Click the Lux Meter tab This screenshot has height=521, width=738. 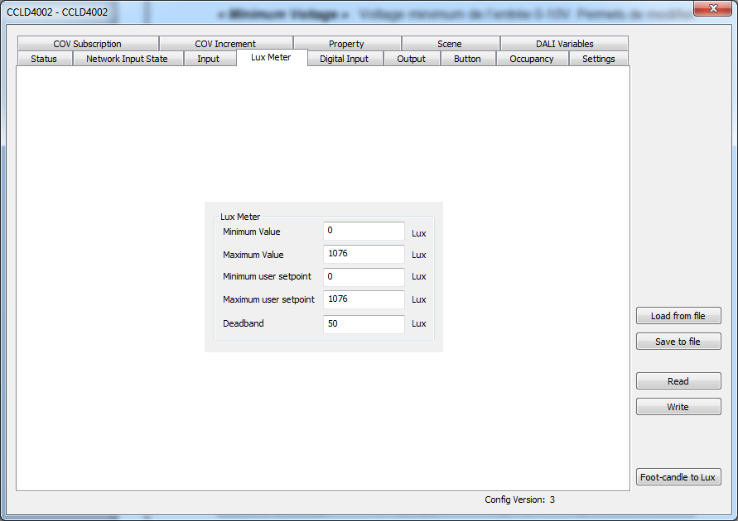pyautogui.click(x=272, y=57)
